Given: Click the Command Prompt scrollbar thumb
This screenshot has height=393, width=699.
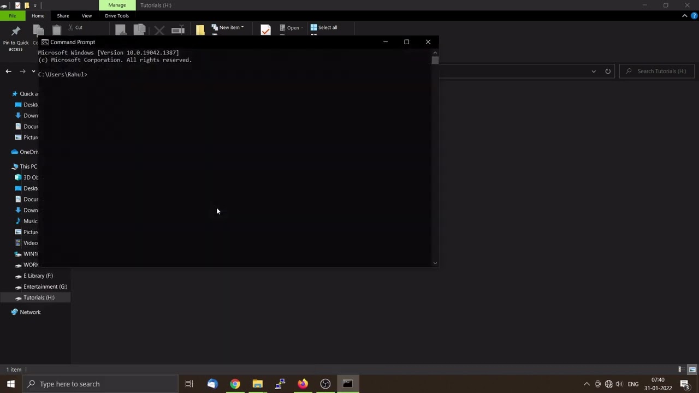Looking at the screenshot, I should coord(435,59).
